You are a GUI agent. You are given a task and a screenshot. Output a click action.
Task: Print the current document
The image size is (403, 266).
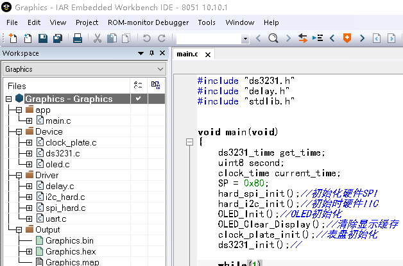click(78, 38)
